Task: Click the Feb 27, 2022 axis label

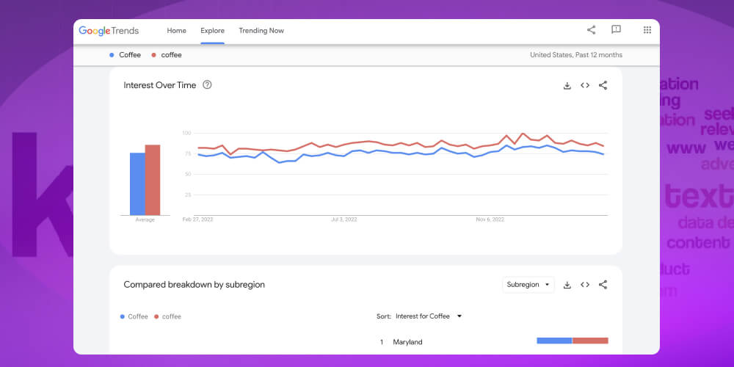Action: click(197, 219)
